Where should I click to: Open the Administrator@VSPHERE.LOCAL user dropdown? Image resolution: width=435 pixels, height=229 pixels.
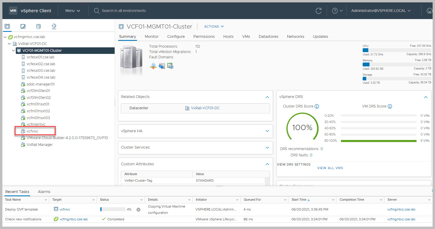(381, 11)
